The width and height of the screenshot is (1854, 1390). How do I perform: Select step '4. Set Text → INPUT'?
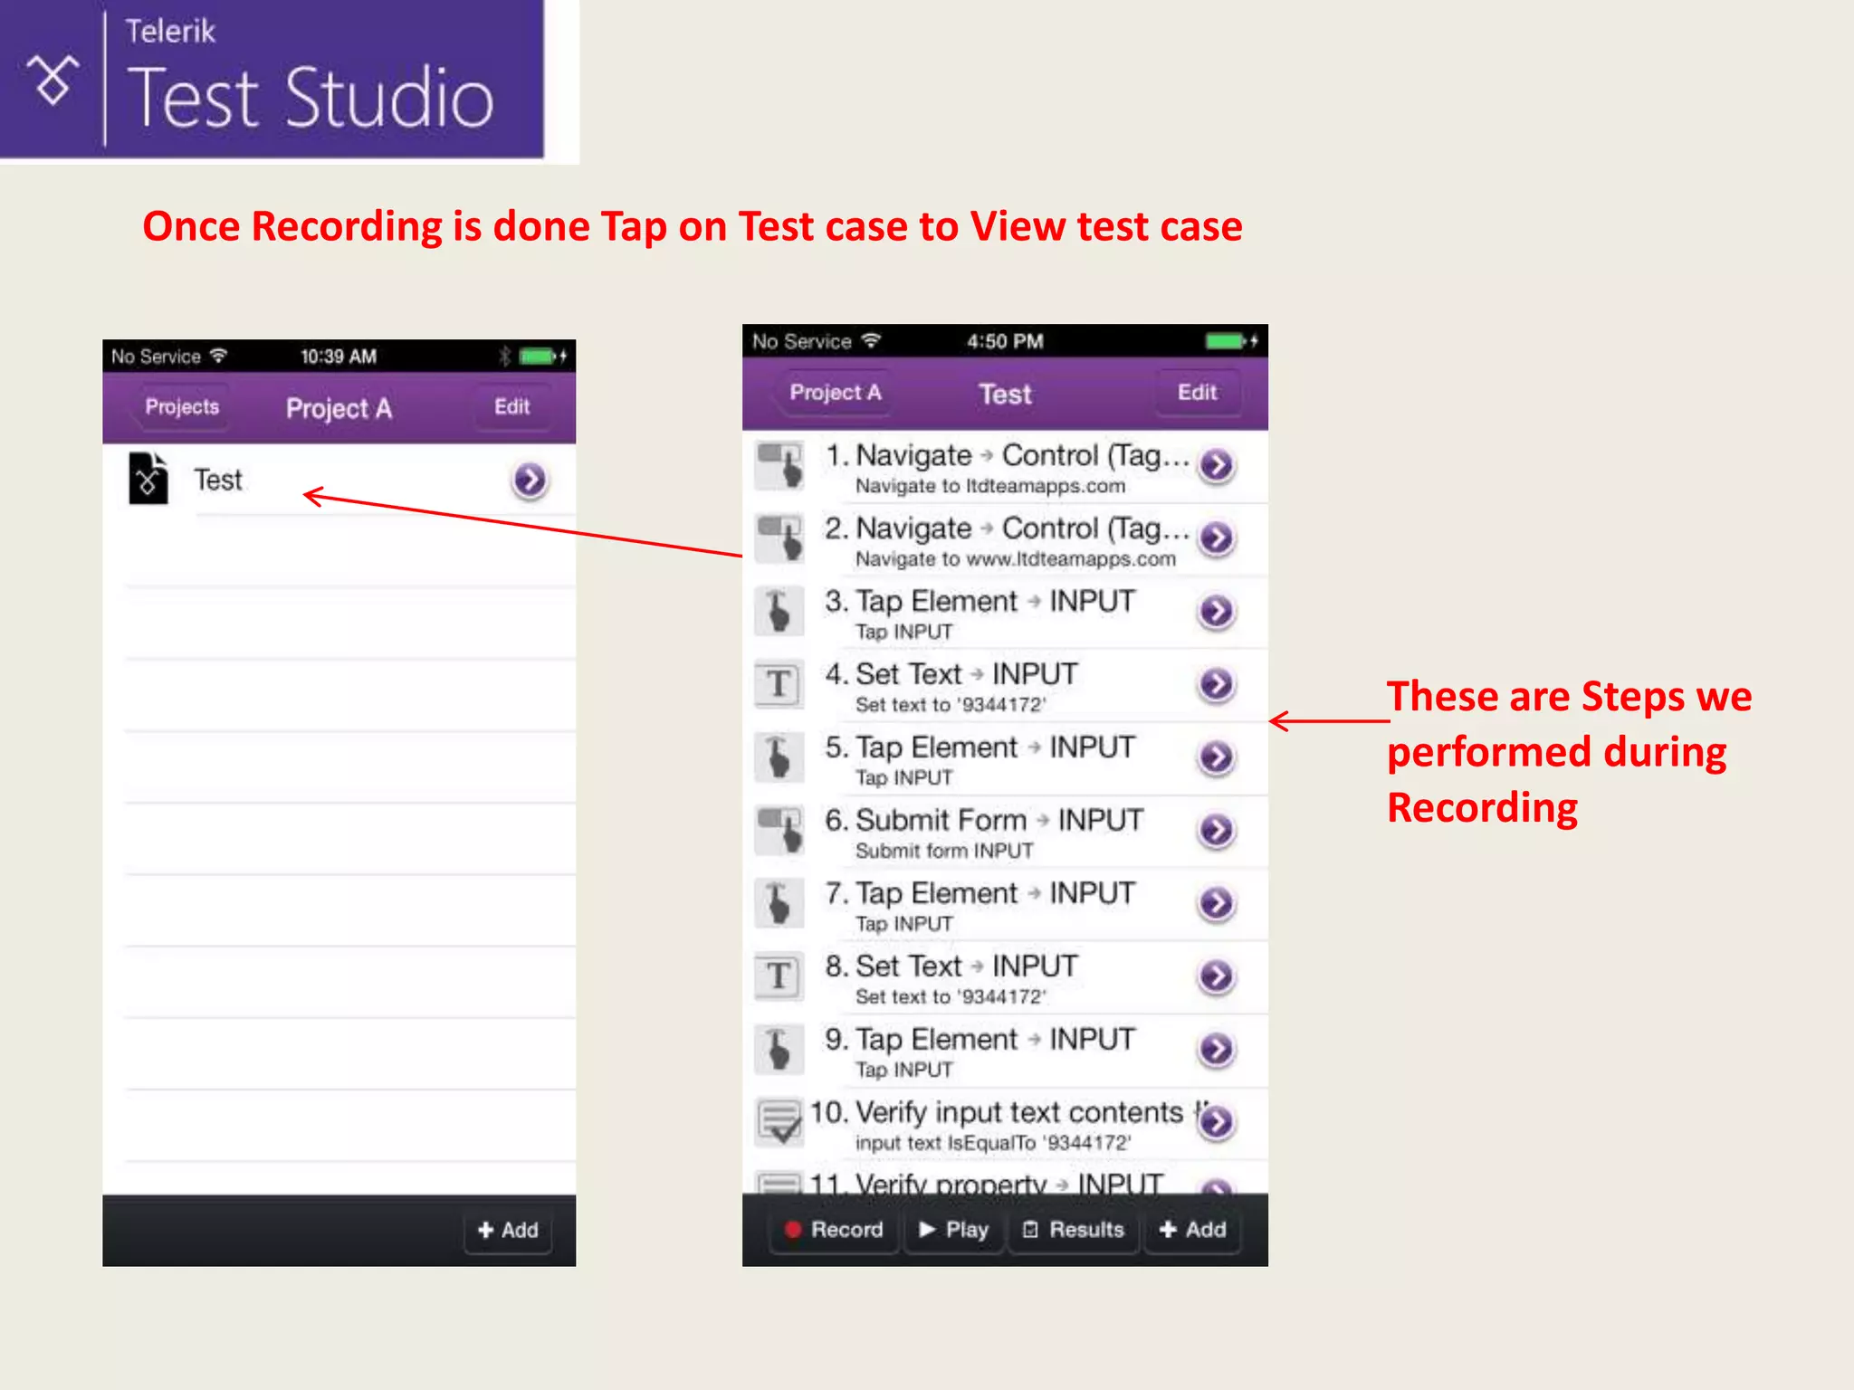click(x=951, y=674)
